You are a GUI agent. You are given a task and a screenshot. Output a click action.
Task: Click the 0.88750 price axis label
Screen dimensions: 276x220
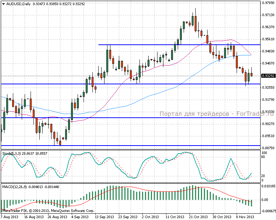pyautogui.click(x=267, y=148)
